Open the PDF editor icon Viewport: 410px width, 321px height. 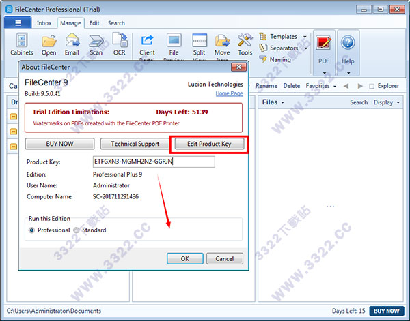tap(324, 43)
